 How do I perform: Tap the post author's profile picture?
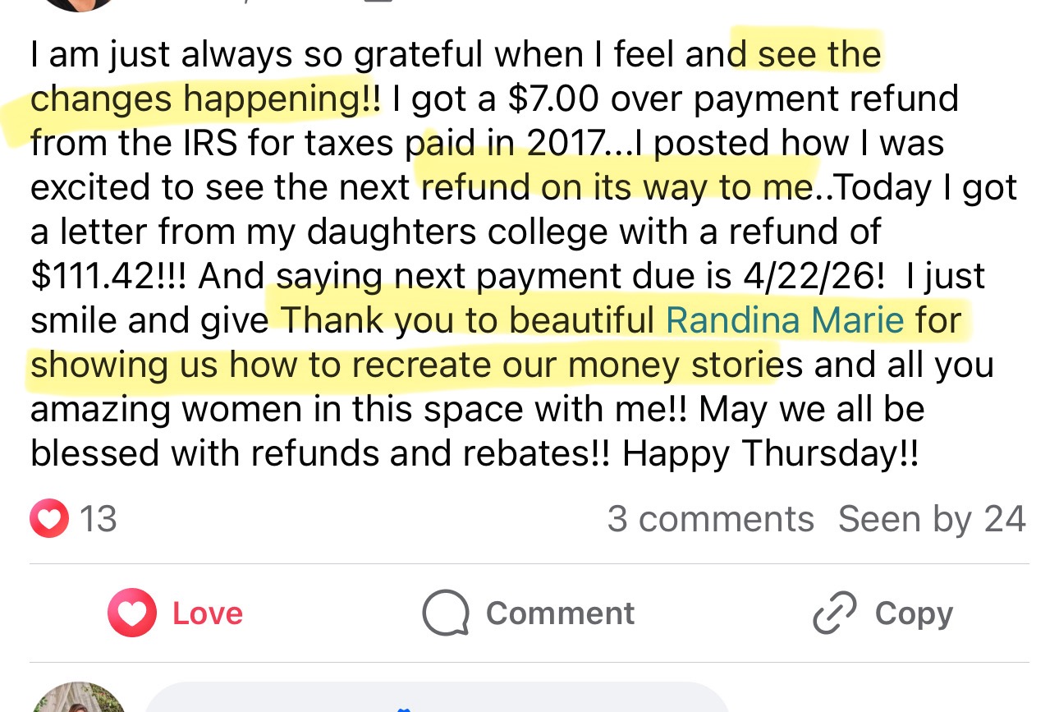78,3
